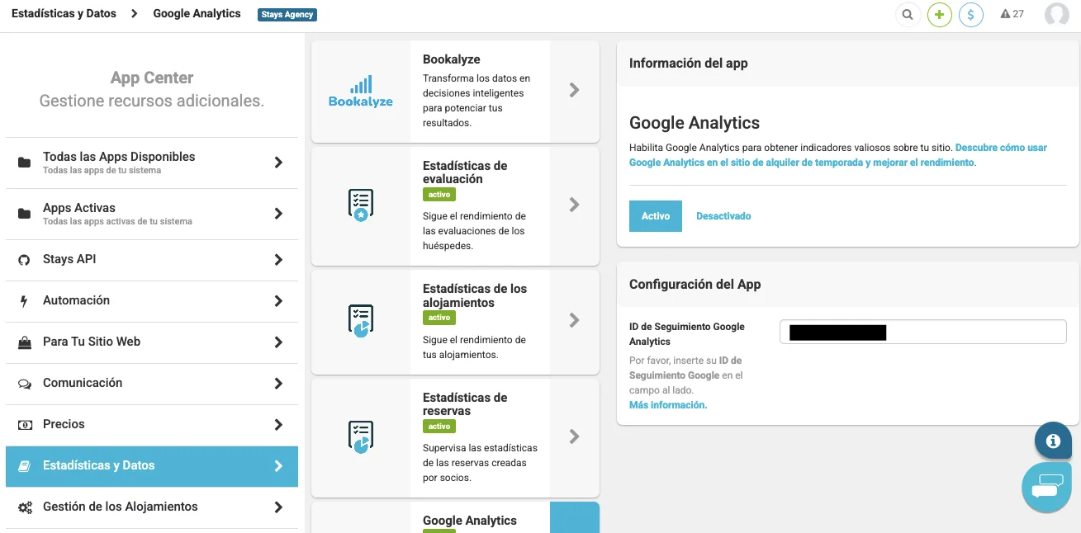Open the user profile avatar
The image size is (1081, 533).
click(x=1057, y=14)
